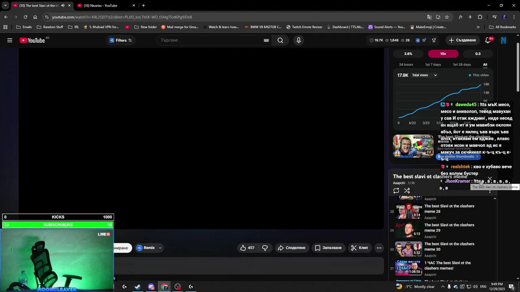This screenshot has width=520, height=292.
Task: Bookmark this page with star icon
Action: click(x=447, y=17)
